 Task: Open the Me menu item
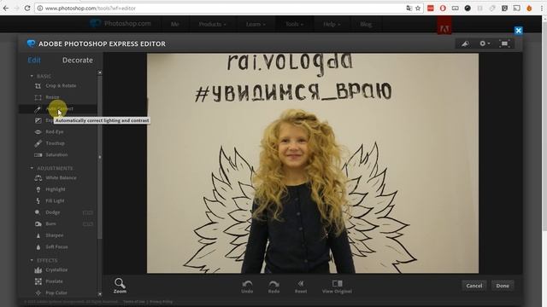pos(174,24)
